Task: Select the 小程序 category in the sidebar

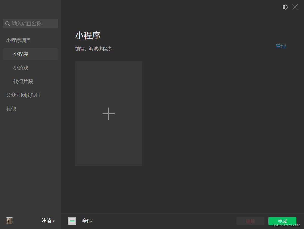Action: point(21,54)
